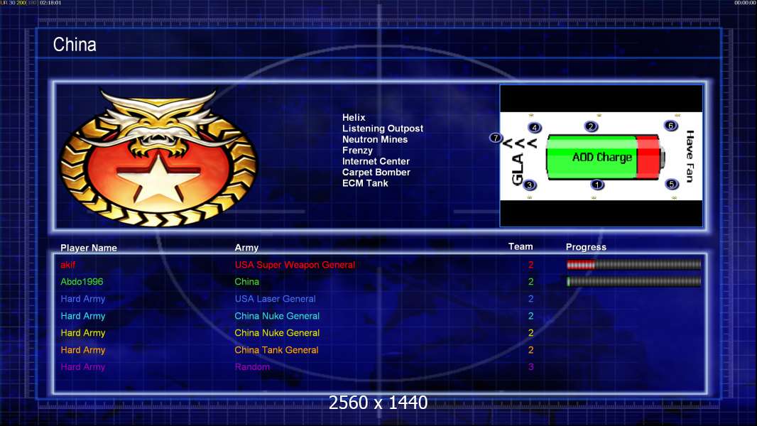Click the ECM Tank entry

(365, 183)
